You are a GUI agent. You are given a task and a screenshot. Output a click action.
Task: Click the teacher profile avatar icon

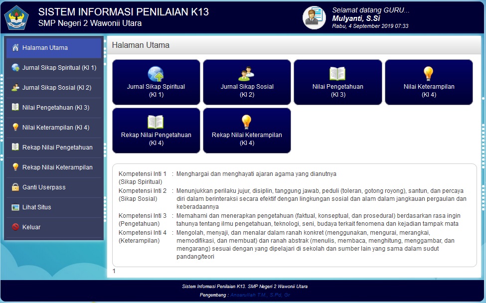click(x=314, y=17)
